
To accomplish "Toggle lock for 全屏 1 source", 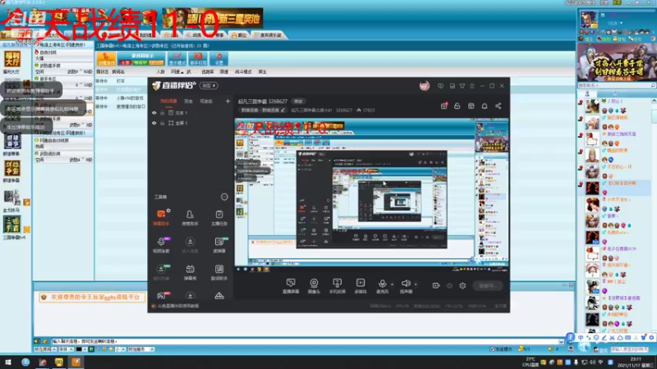I will tap(162, 123).
